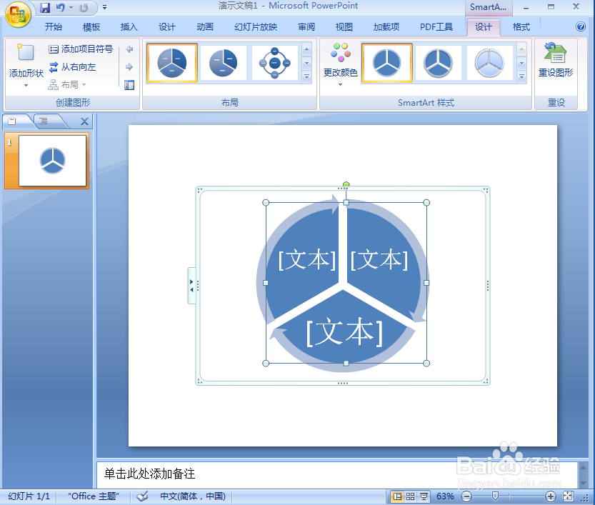Expand the SmartArt styles gallery
The height and width of the screenshot is (505, 595).
pyautogui.click(x=521, y=77)
